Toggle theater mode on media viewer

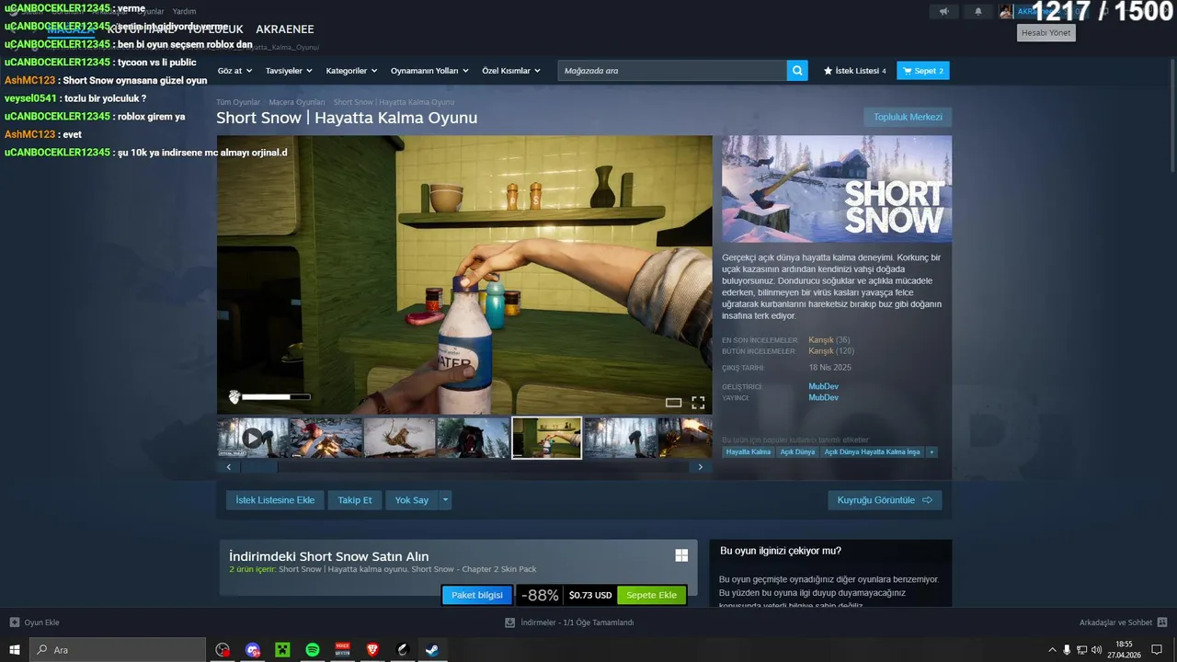tap(673, 403)
